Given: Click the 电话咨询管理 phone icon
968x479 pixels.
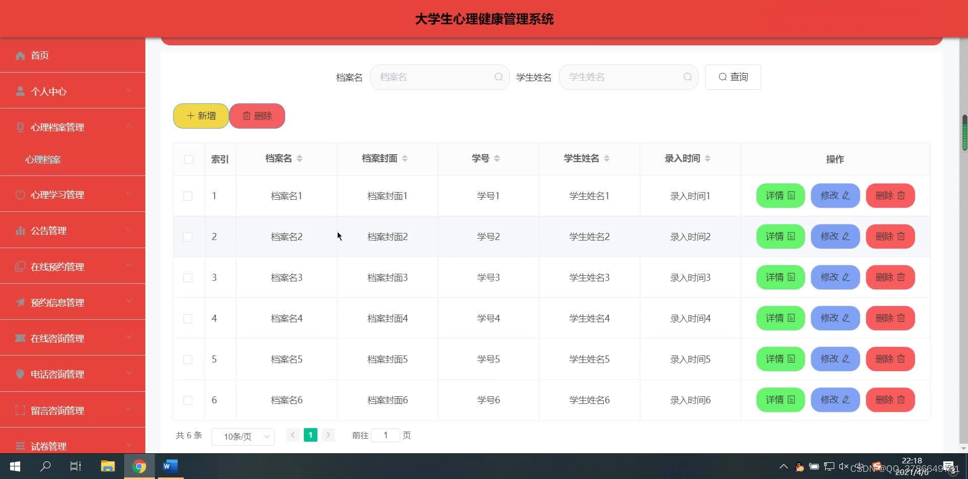Looking at the screenshot, I should (x=20, y=374).
